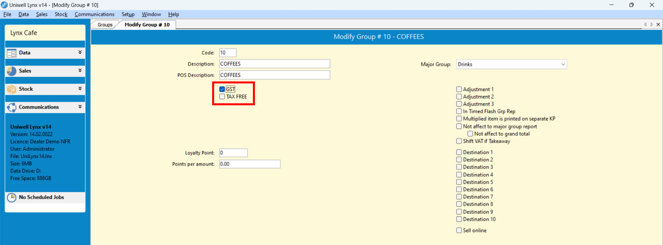Click the Communications icon in sidebar
This screenshot has height=245, width=663.
12,107
